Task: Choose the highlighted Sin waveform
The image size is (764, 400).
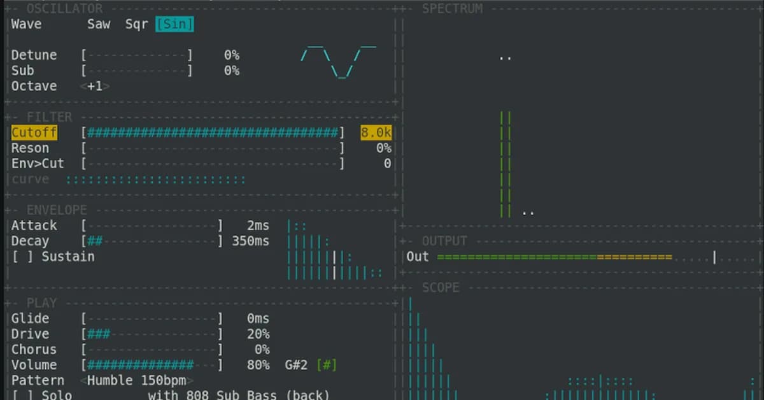Action: click(174, 24)
